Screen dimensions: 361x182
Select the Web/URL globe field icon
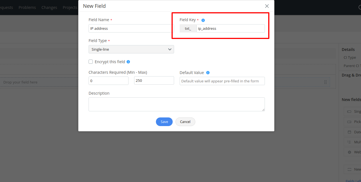(x=350, y=152)
